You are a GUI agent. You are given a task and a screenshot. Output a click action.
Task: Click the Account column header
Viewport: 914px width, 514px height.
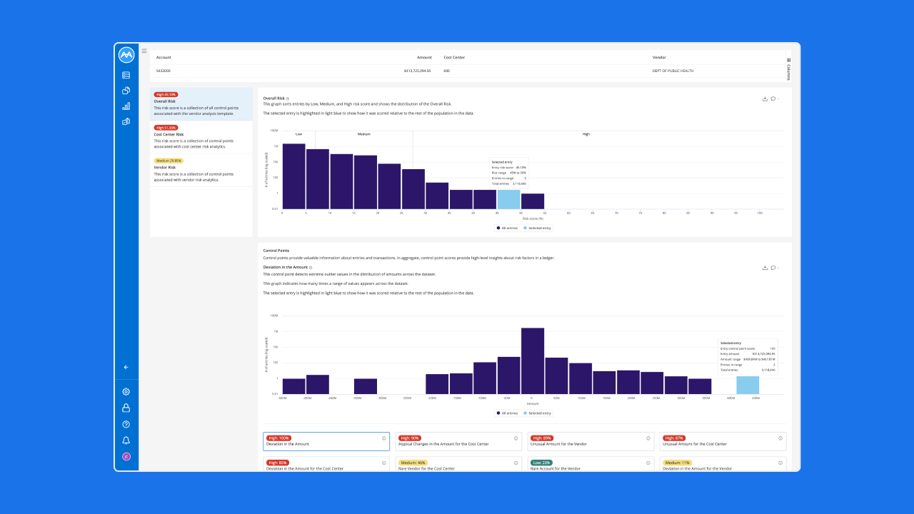tap(164, 57)
